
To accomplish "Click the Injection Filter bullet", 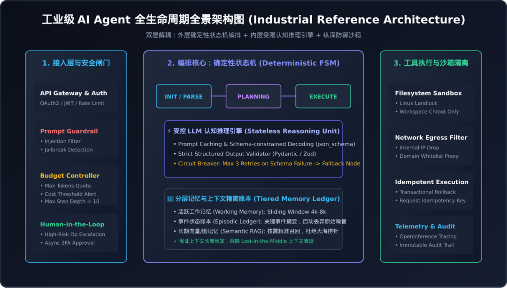I will click(61, 141).
